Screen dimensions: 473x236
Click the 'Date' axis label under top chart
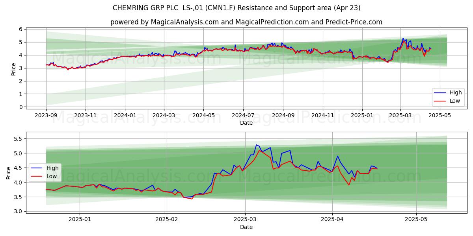pyautogui.click(x=246, y=123)
